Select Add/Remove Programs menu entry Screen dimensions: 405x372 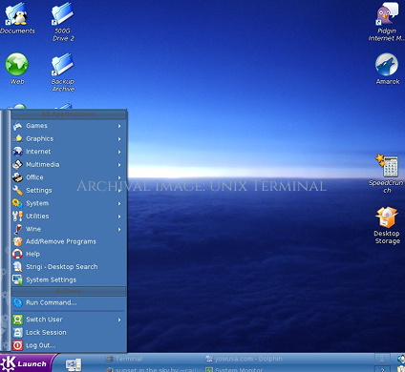point(69,241)
